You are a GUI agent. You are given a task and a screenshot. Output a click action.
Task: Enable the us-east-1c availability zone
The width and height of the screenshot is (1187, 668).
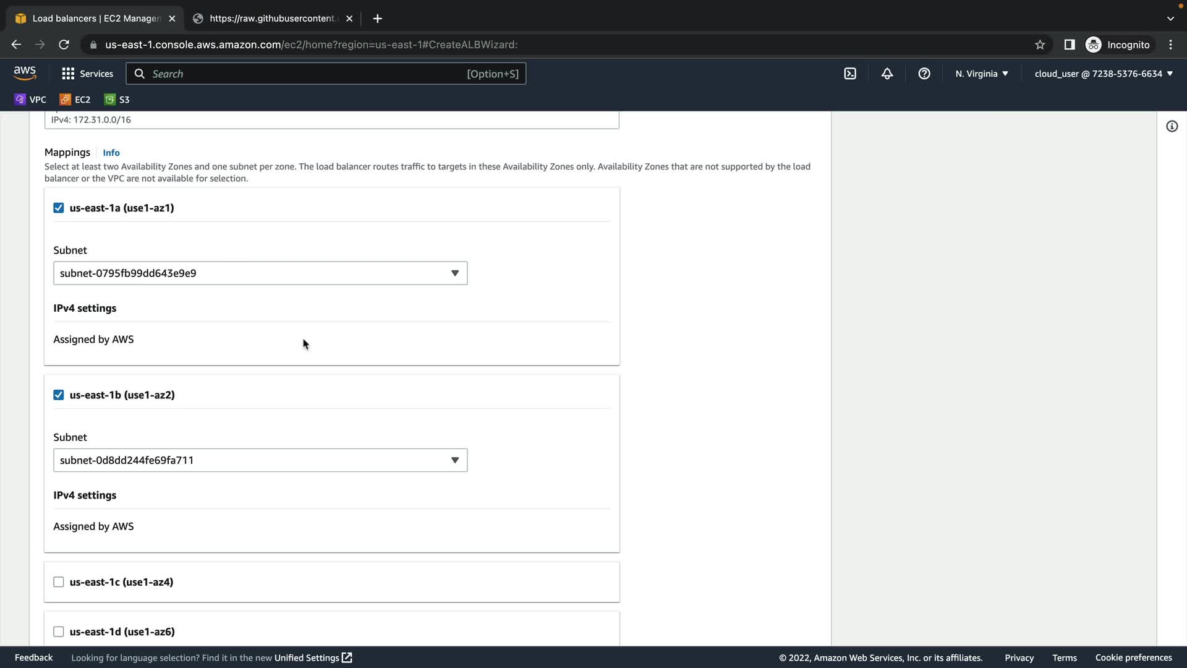tap(59, 582)
